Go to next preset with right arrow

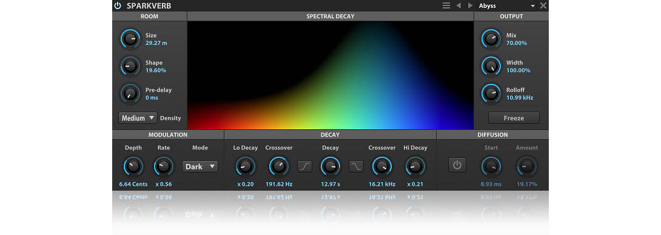pos(471,6)
